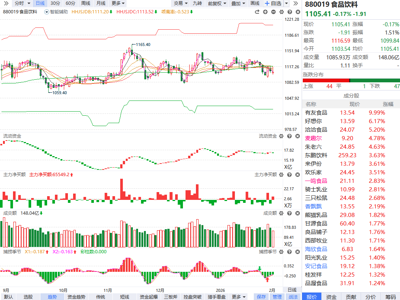Open the 智能辅助 dropdown
Image resolution: width=400 pixels, height=300 pixels.
[56, 11]
